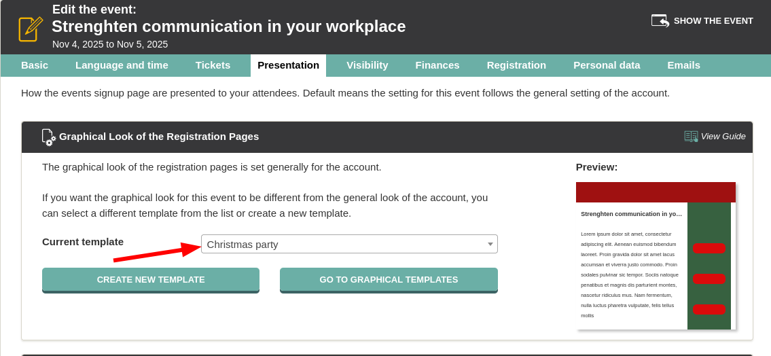
Task: Click the template preview thumbnail
Action: pos(656,255)
